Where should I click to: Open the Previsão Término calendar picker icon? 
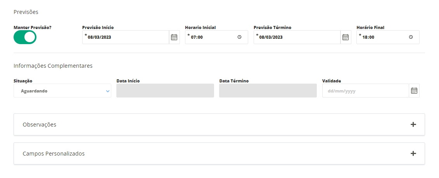pos(346,37)
